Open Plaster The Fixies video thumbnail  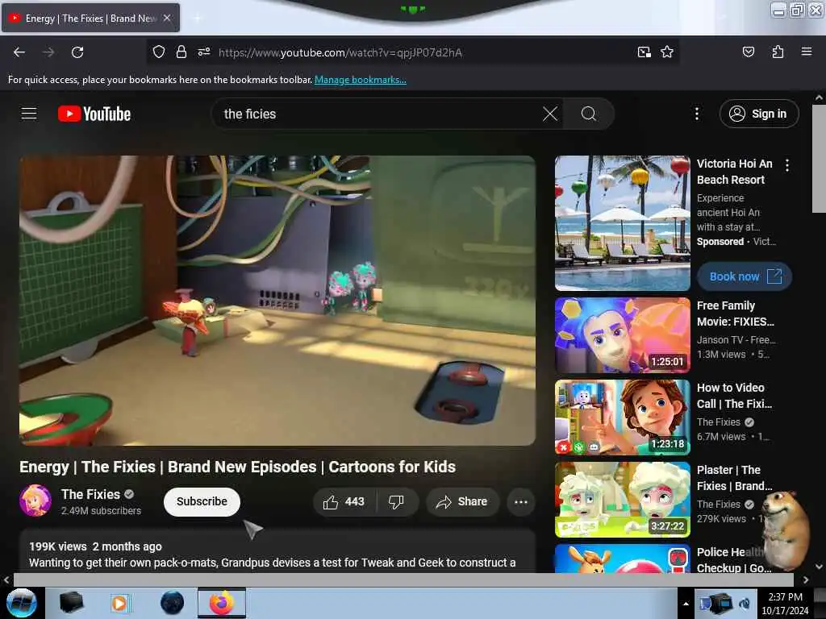(622, 500)
